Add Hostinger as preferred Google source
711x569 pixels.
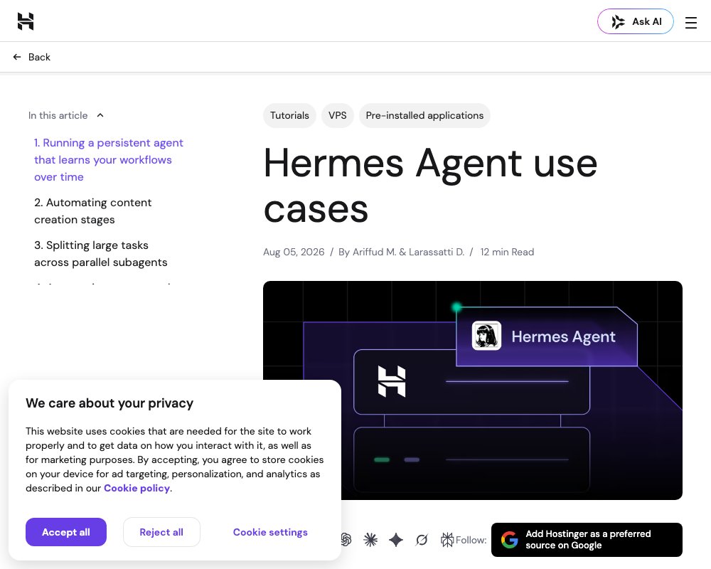587,540
